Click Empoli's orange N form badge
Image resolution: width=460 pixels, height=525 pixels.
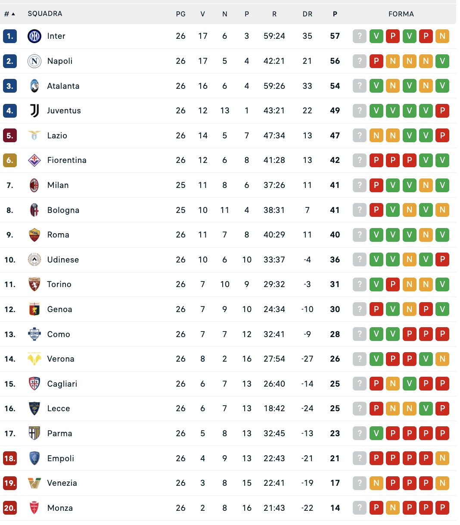pyautogui.click(x=442, y=458)
